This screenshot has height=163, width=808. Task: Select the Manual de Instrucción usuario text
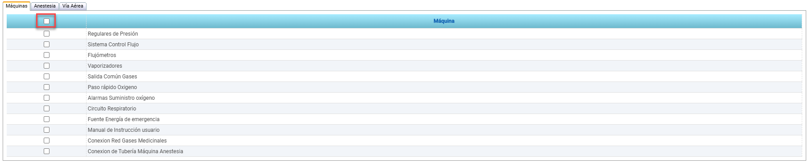(x=124, y=130)
